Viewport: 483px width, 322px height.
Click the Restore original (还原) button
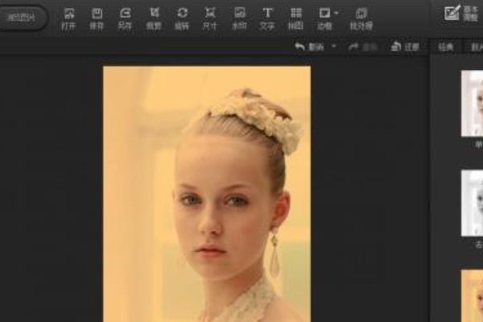click(x=405, y=47)
